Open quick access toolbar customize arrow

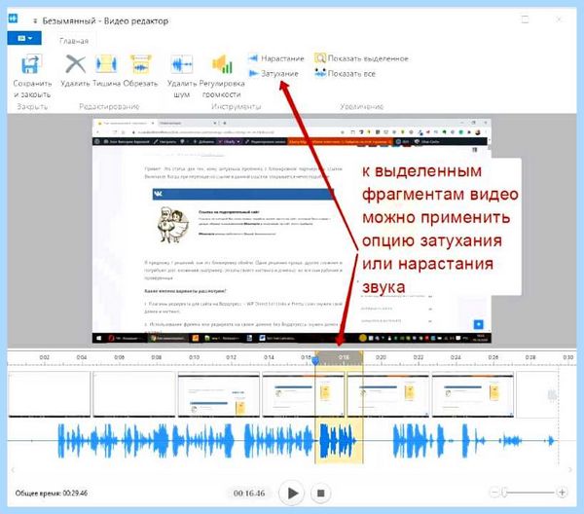[35, 21]
